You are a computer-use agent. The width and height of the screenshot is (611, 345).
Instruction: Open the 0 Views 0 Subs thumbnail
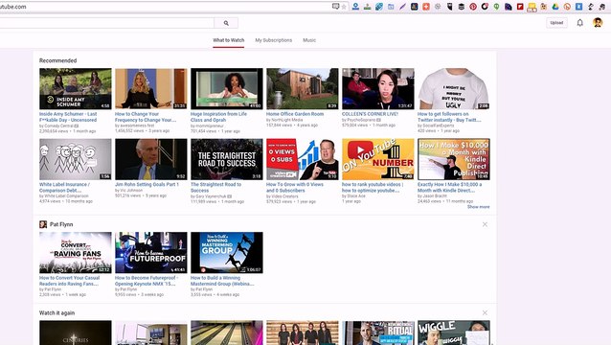[x=303, y=159]
